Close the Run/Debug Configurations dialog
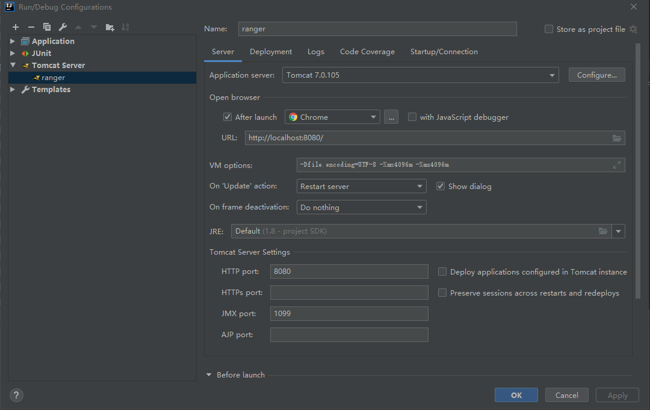Viewport: 650px width, 410px height. coord(633,7)
